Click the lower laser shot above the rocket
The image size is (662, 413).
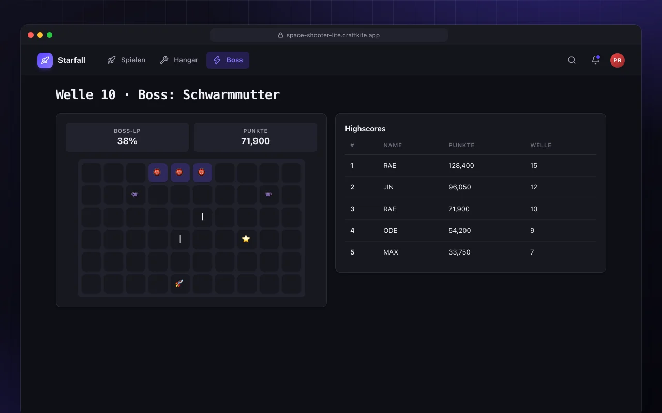click(x=180, y=239)
